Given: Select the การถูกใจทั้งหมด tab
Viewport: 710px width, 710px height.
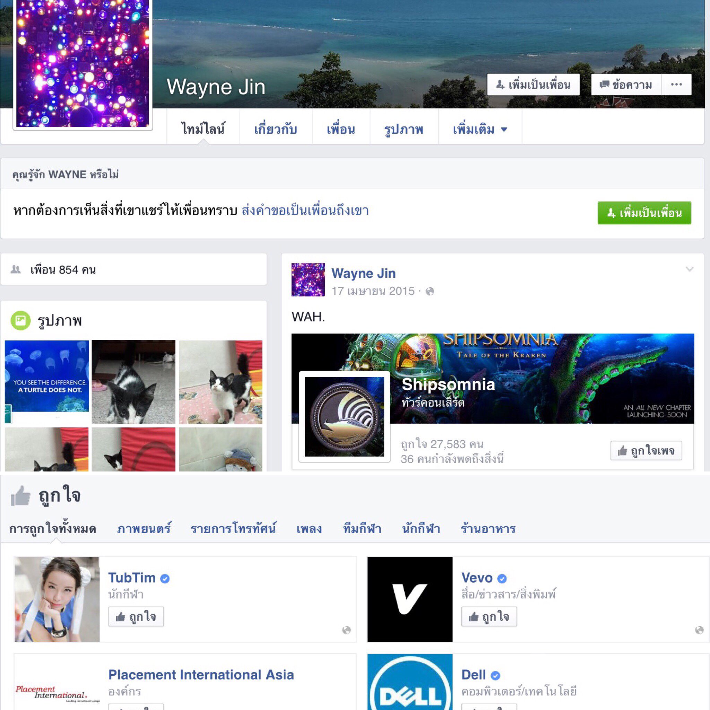Looking at the screenshot, I should 53,529.
